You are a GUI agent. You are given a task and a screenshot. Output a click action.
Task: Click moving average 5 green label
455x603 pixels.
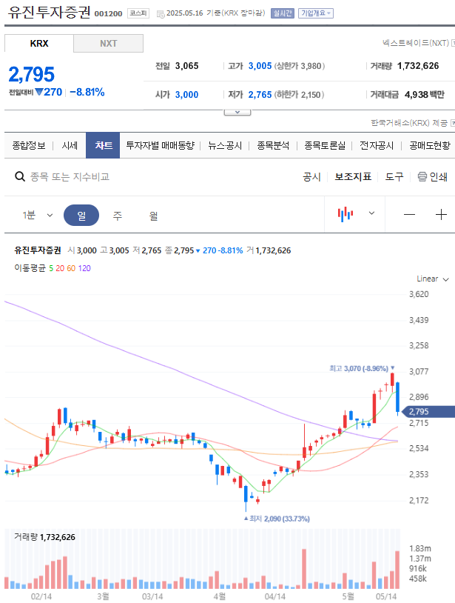click(x=51, y=268)
